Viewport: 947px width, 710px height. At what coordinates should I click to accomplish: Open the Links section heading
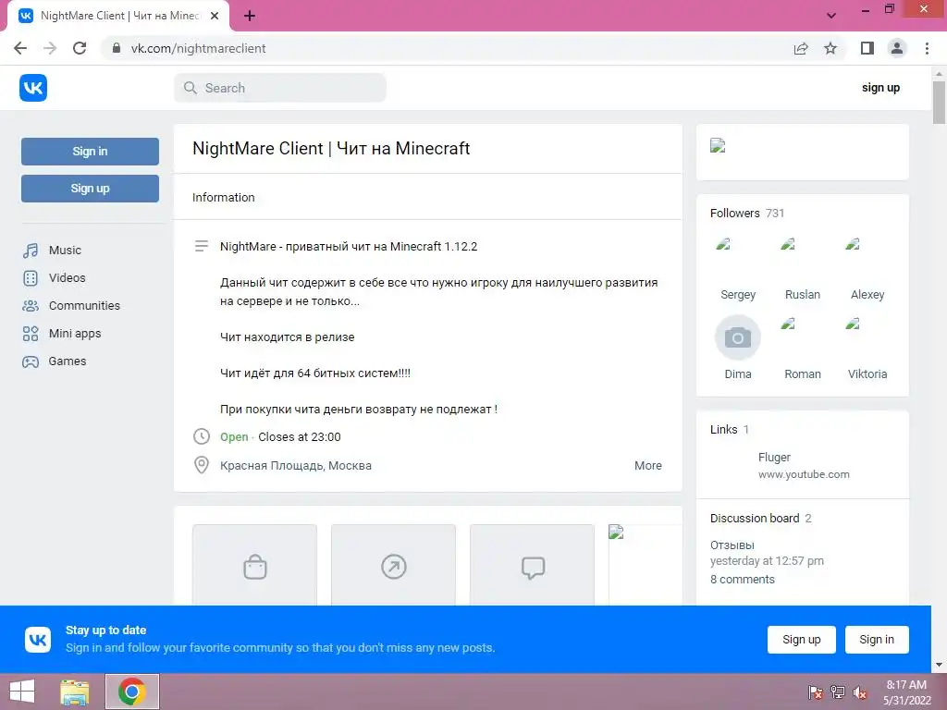pyautogui.click(x=730, y=429)
